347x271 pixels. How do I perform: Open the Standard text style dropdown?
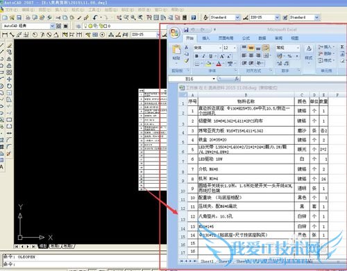point(237,17)
